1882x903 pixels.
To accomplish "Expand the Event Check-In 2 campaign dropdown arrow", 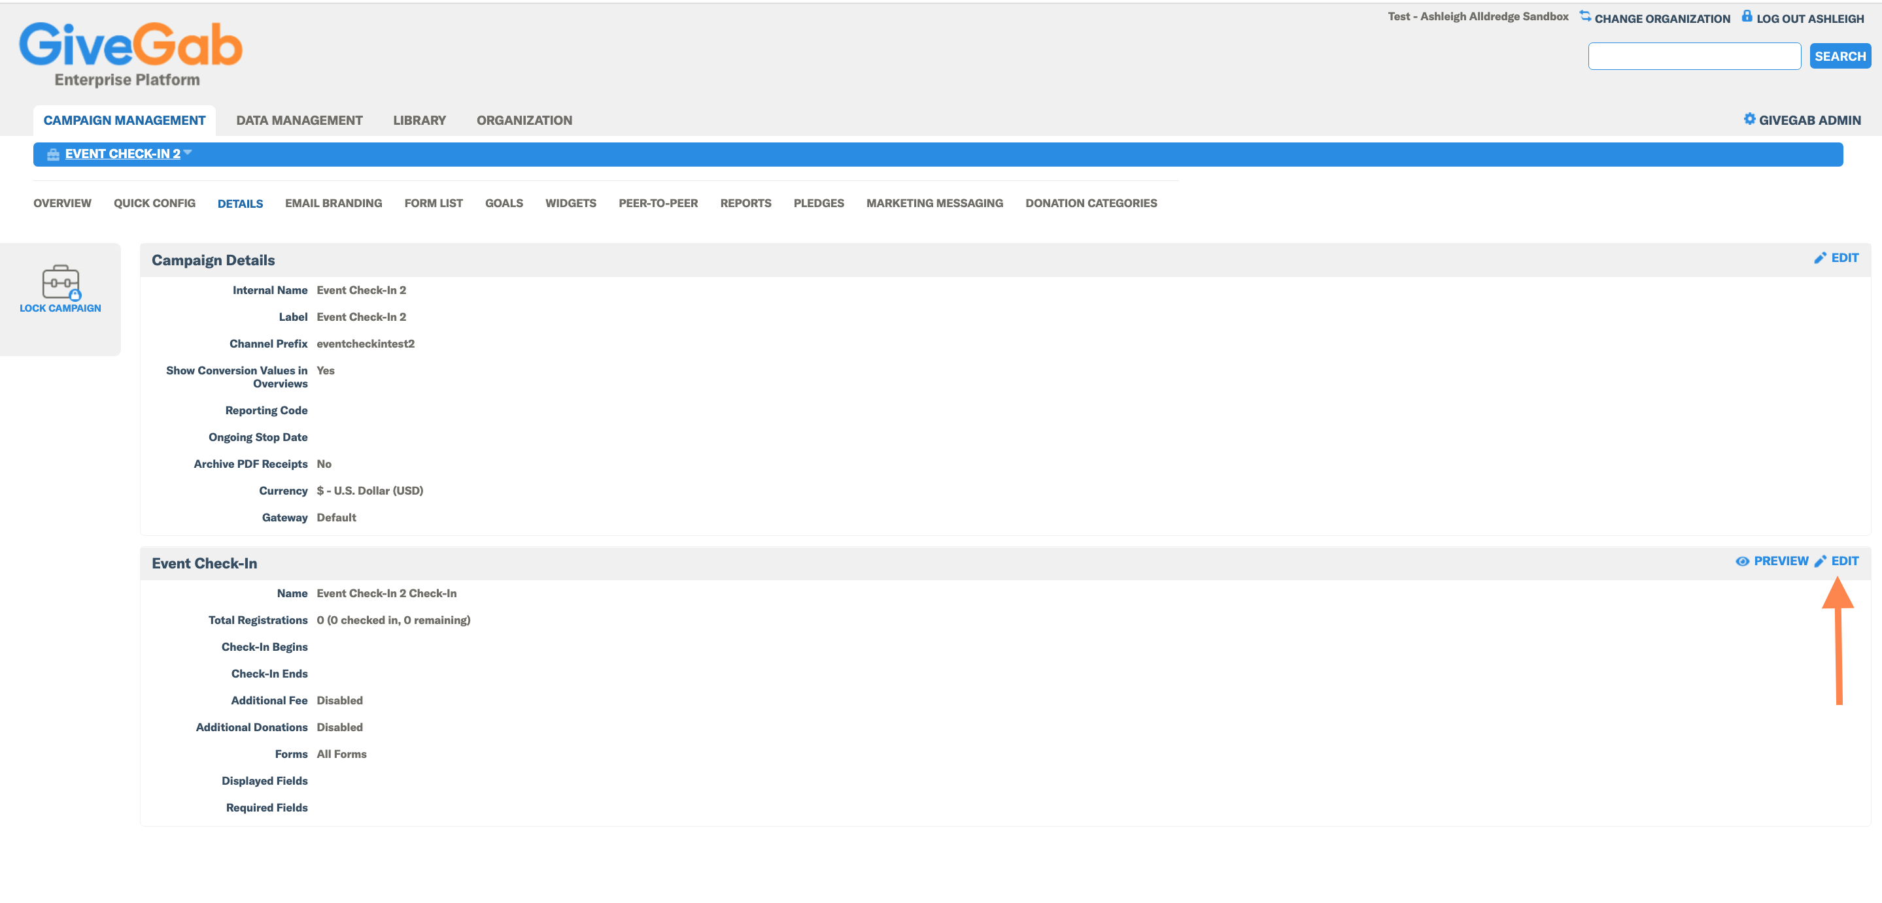I will (188, 152).
